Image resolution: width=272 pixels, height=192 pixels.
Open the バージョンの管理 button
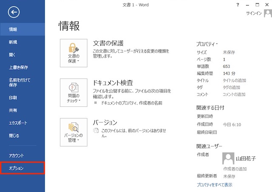click(74, 132)
